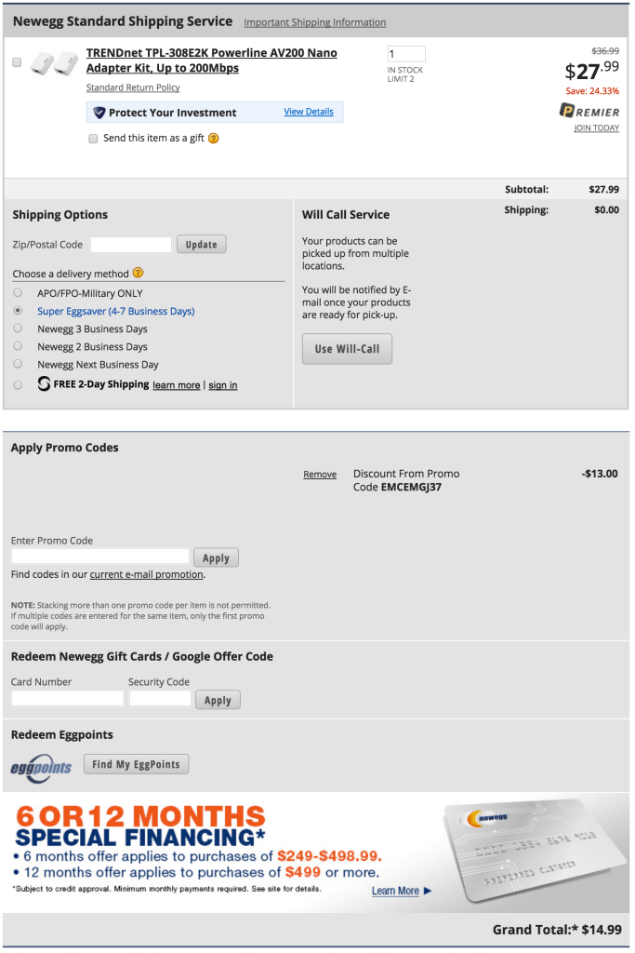Screen dimensions: 635x953
Task: Check the TRENDnet item selection checkbox
Action: tap(17, 62)
